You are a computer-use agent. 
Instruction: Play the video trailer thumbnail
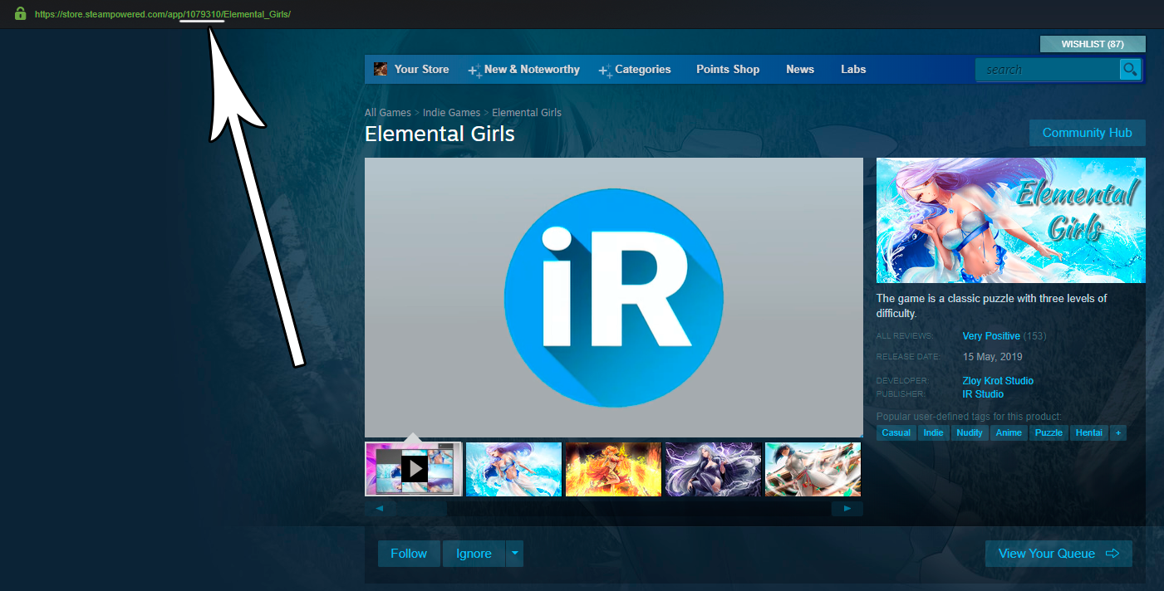[x=414, y=469]
